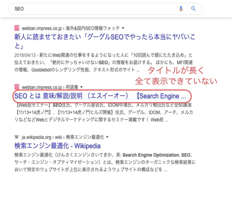Open the 新人に読ませておきたい result title

[104, 41]
